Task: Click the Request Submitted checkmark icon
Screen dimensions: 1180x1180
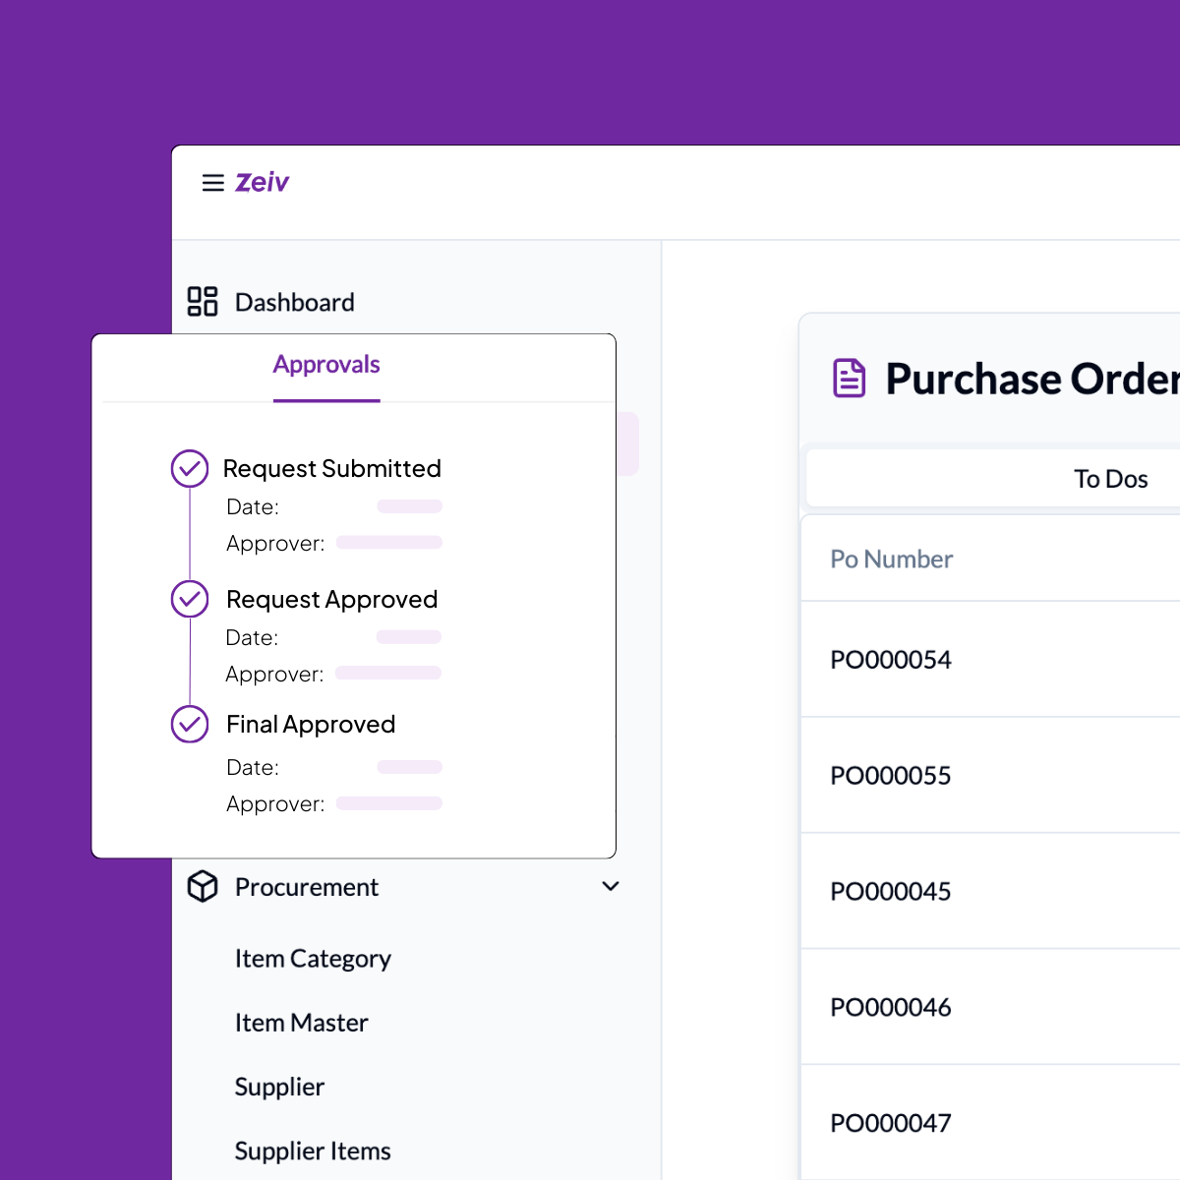Action: coord(190,469)
